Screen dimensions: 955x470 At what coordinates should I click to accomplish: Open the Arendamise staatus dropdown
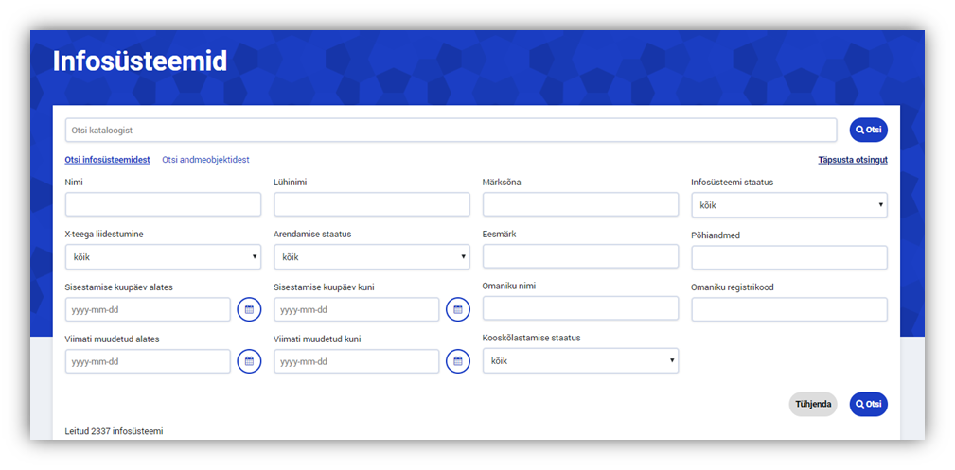[372, 256]
